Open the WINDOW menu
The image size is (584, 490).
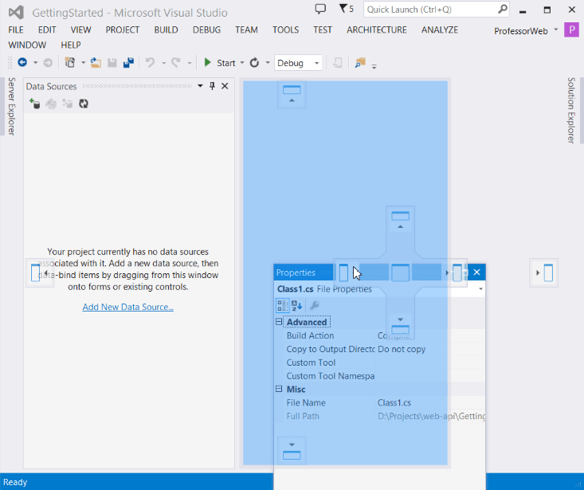point(27,45)
